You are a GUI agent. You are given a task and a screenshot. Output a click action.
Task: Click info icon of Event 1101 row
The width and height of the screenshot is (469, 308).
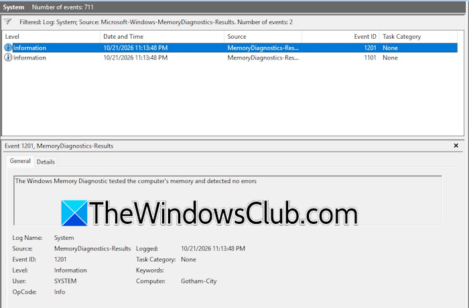[x=8, y=57]
